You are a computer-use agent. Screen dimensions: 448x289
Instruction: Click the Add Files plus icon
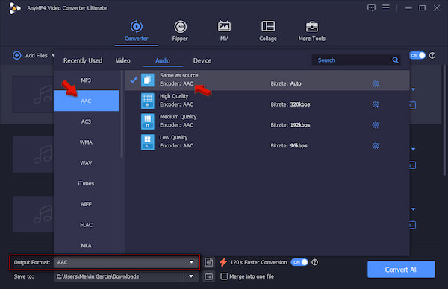pyautogui.click(x=17, y=55)
